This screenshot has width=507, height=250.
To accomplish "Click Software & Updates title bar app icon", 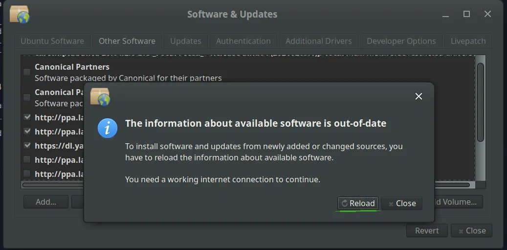I will tap(20, 15).
